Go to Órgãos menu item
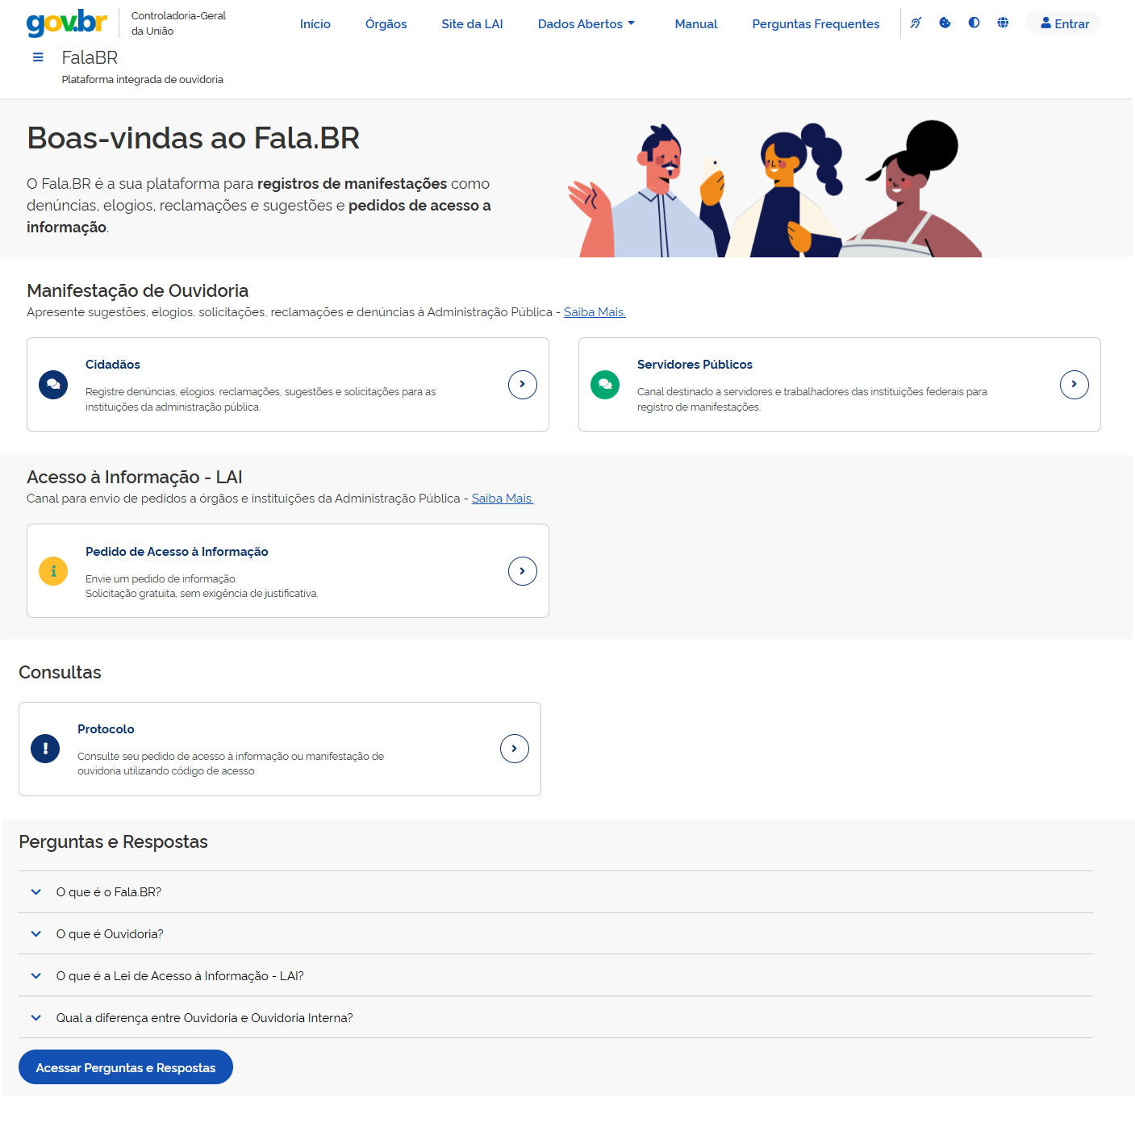 386,24
